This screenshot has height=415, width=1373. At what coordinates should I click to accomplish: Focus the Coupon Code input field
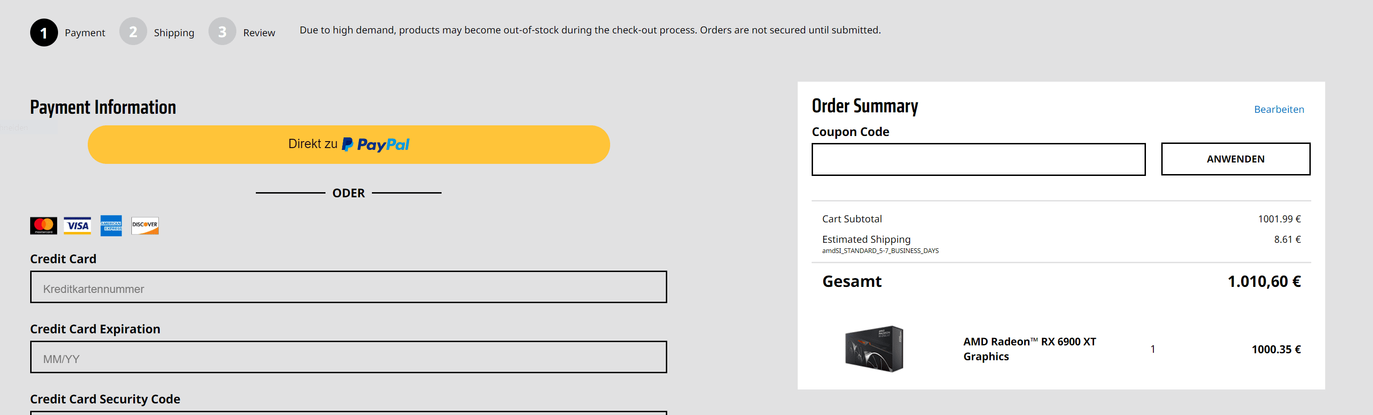pyautogui.click(x=978, y=159)
